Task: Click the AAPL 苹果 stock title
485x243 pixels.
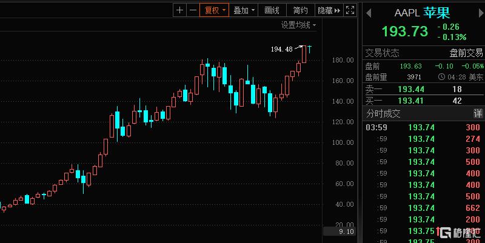Action: point(422,13)
